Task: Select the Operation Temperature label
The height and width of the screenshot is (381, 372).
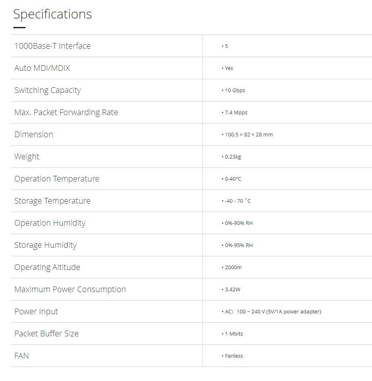Action: tap(57, 179)
